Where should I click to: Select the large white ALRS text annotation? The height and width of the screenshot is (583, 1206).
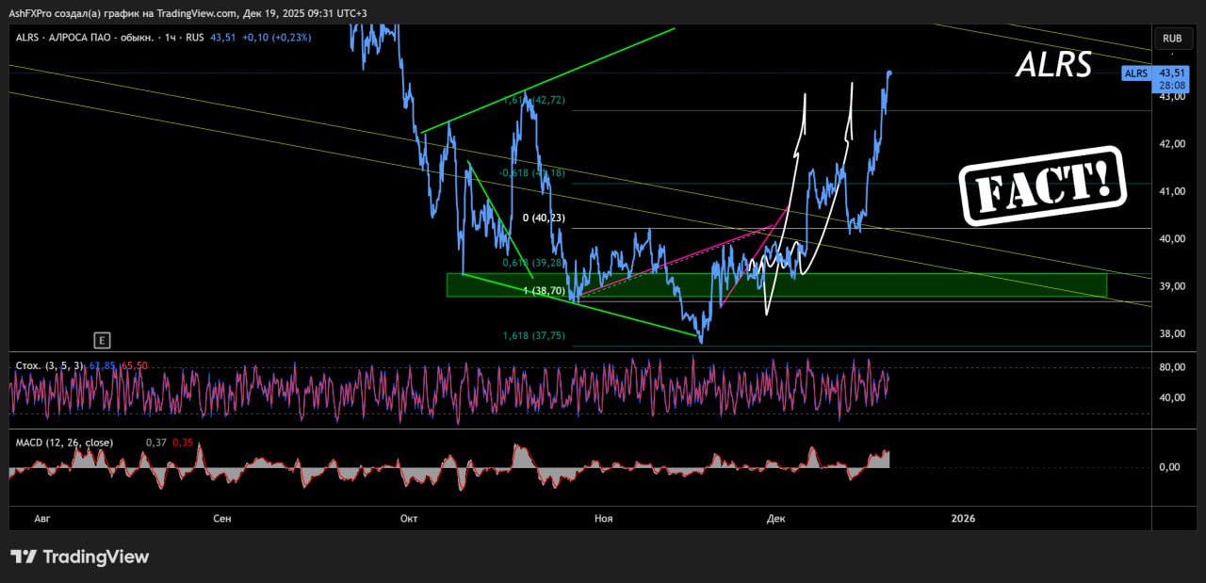[x=1053, y=65]
